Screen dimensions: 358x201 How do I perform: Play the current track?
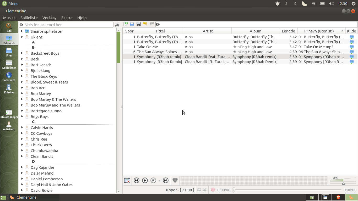[x=145, y=180]
